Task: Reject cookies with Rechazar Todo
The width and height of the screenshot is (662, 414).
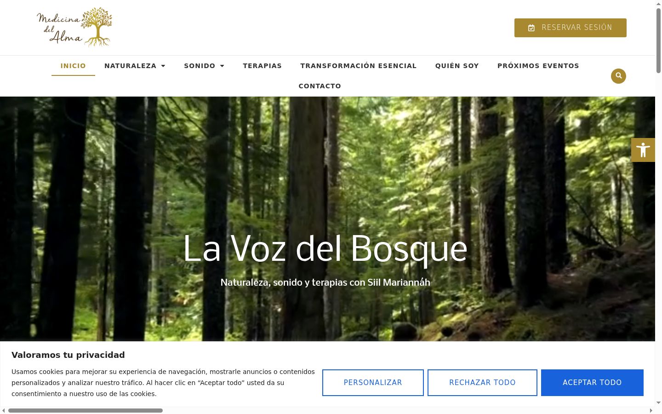Action: pos(482,383)
